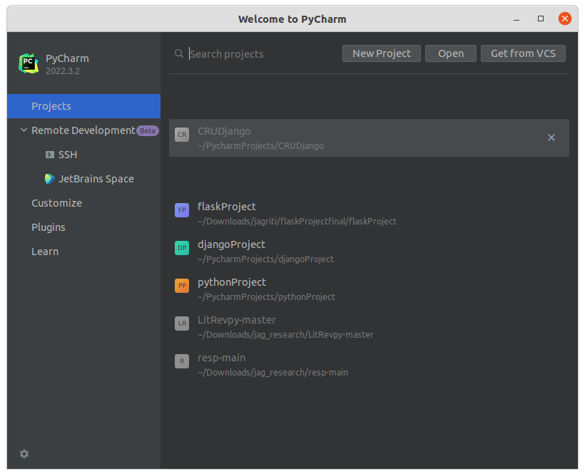Click the New Project button
This screenshot has width=585, height=476.
coord(381,53)
